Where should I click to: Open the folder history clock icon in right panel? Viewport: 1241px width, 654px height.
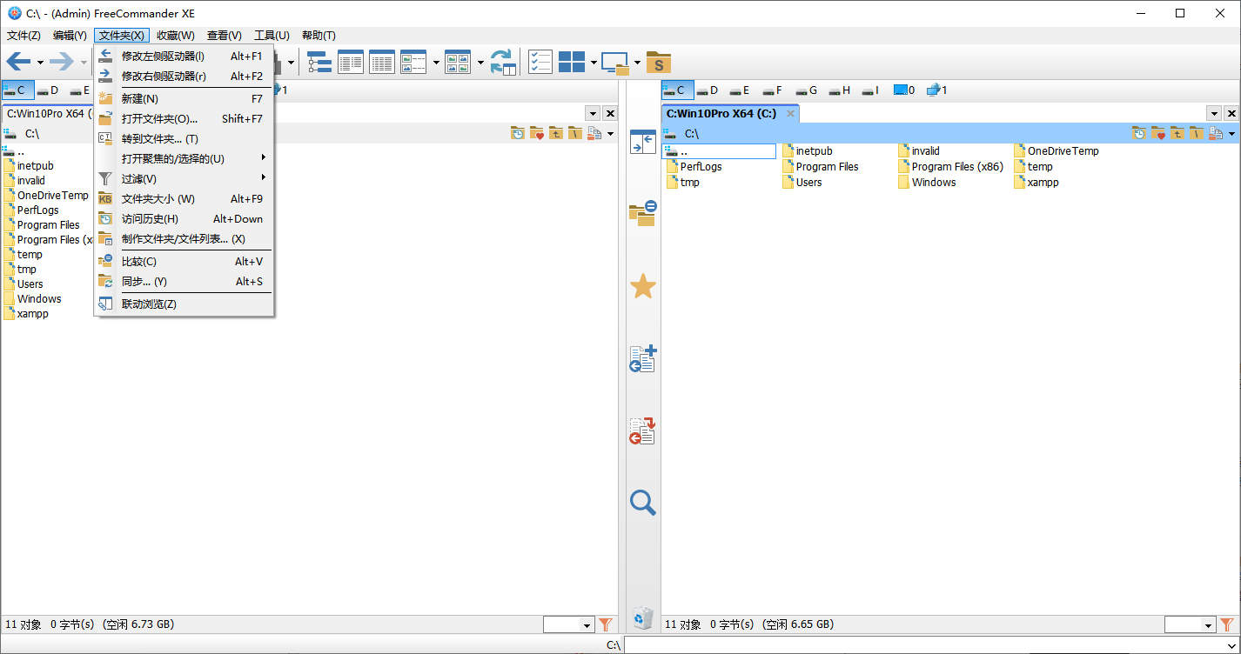(1139, 132)
